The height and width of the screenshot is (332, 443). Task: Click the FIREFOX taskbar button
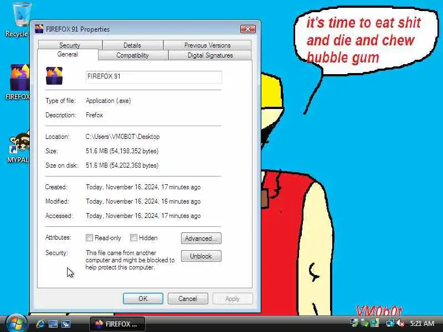(x=117, y=324)
